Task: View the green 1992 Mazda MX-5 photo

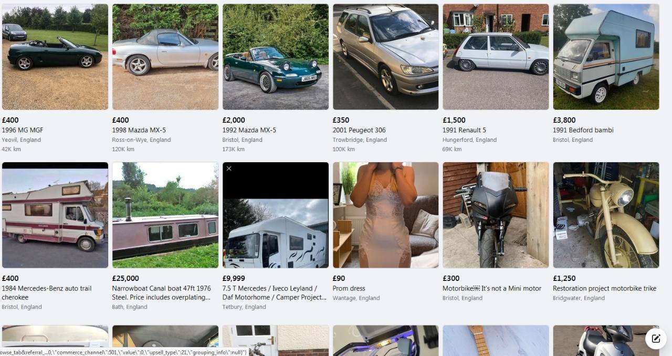Action: click(276, 57)
